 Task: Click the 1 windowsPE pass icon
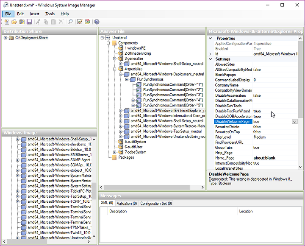[120, 48]
